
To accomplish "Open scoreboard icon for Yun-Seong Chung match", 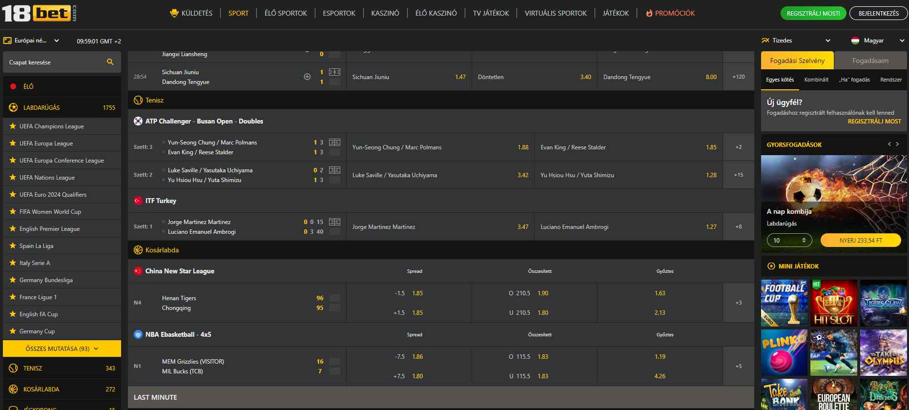I will (334, 143).
